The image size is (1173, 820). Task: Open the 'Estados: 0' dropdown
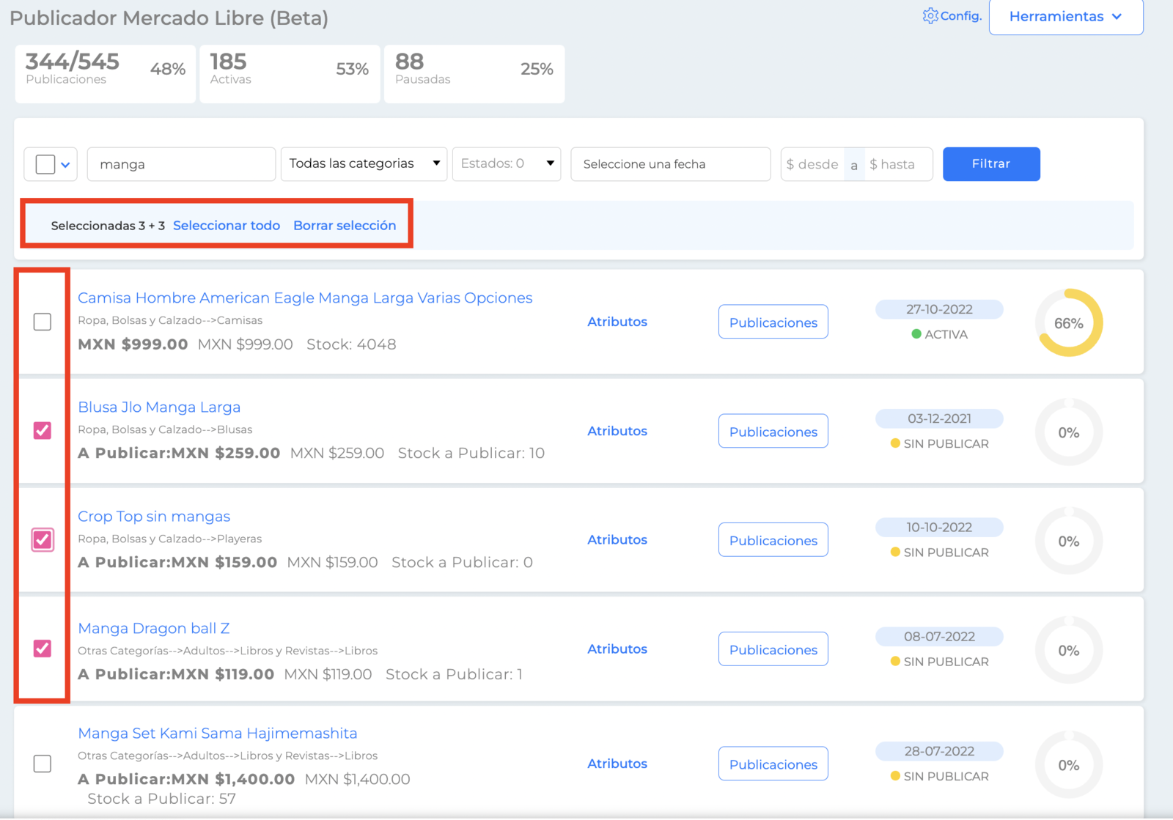pyautogui.click(x=507, y=163)
